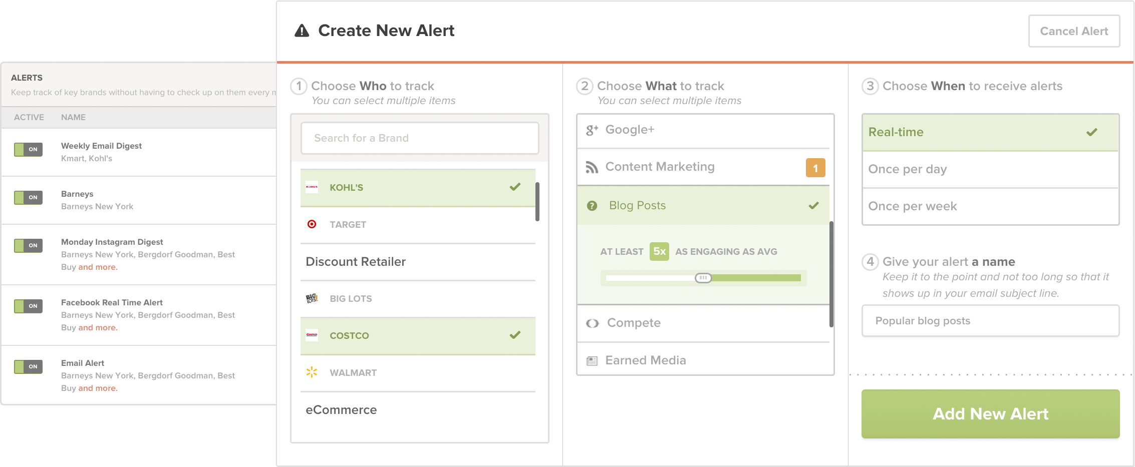This screenshot has width=1135, height=467.
Task: Open 'and more' link under Email Alert
Action: [x=98, y=388]
